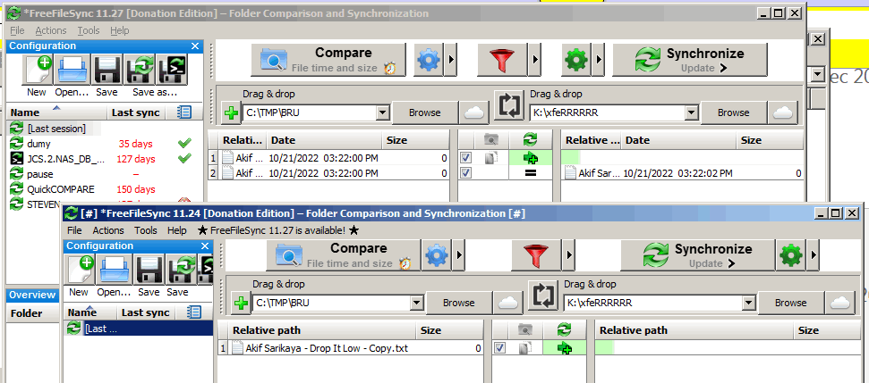Swap sides icon in 11.27 window
This screenshot has height=383, width=869.
tap(508, 105)
